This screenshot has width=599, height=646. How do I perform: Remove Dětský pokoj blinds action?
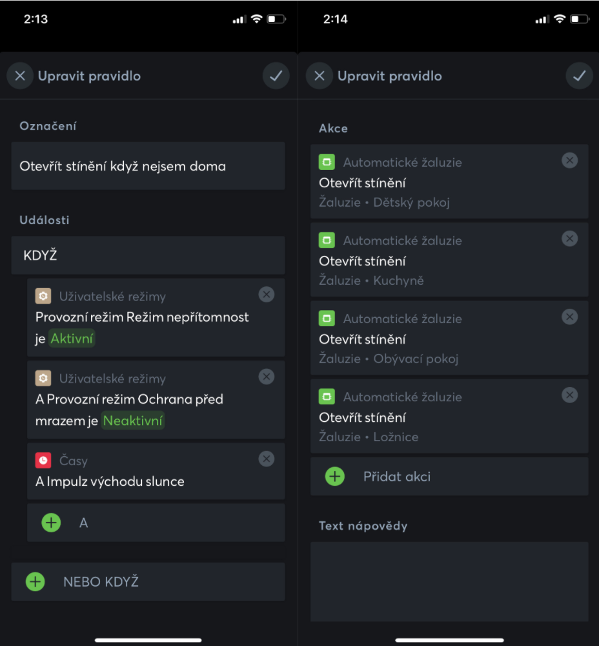(569, 160)
